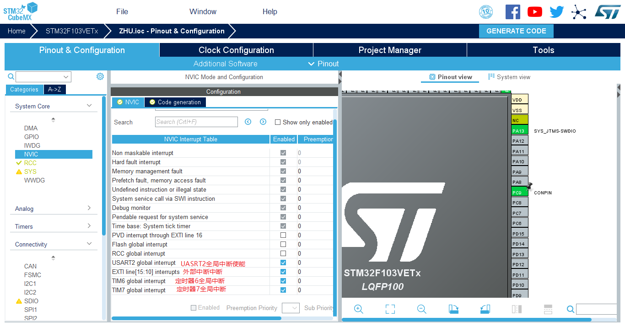Switch to System view
This screenshot has width=625, height=327.
tap(509, 77)
